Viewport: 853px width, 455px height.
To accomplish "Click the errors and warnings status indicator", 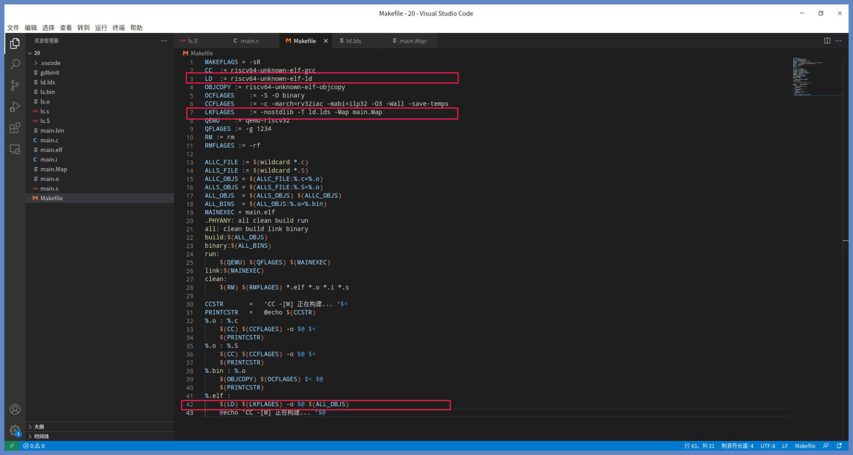I will pos(34,446).
